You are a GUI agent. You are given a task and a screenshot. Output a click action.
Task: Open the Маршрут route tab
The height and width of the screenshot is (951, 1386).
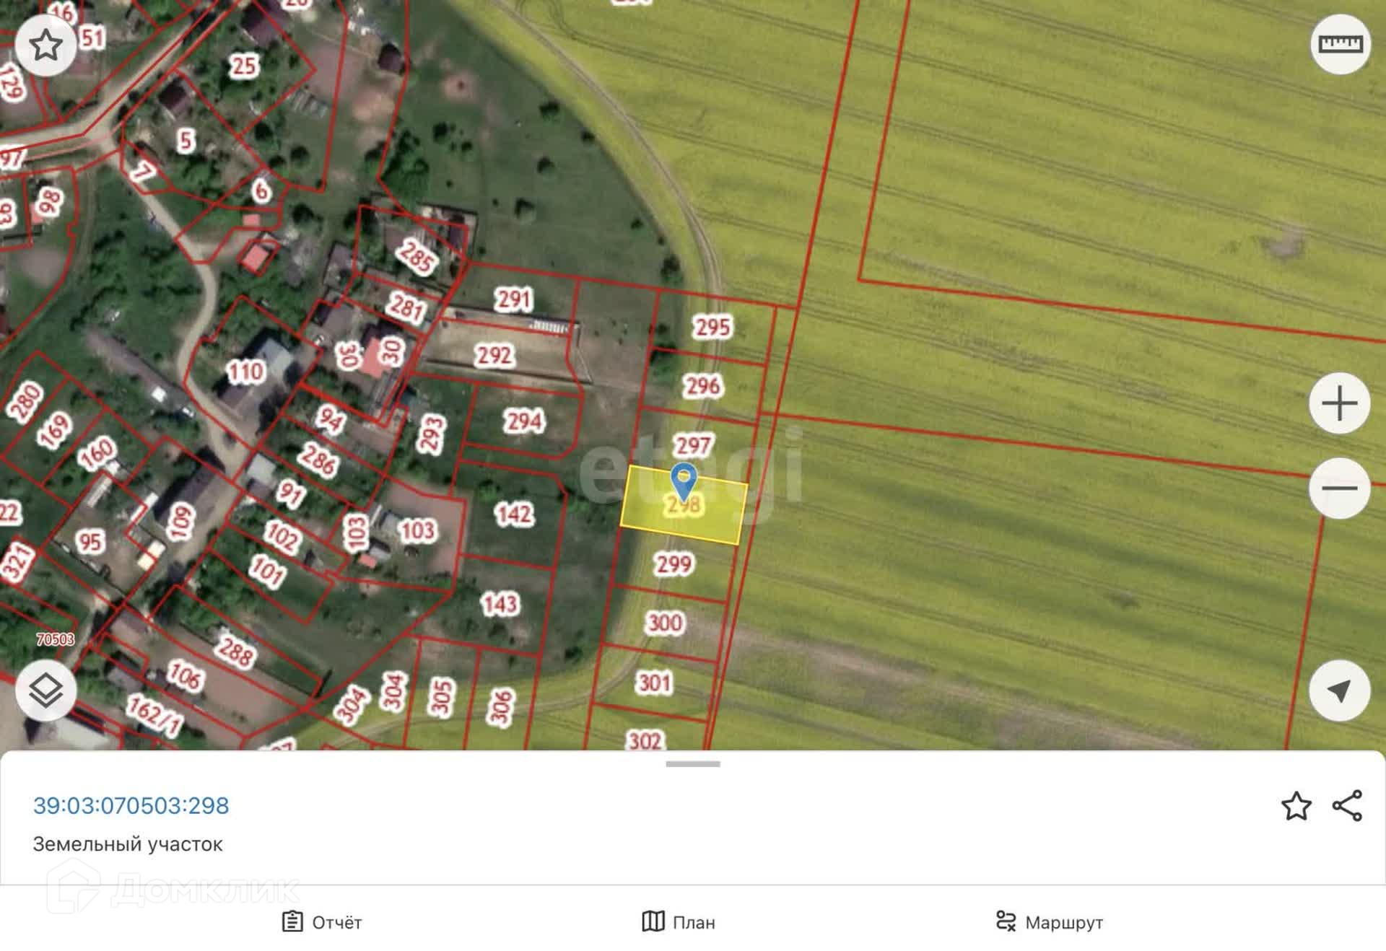(1050, 921)
